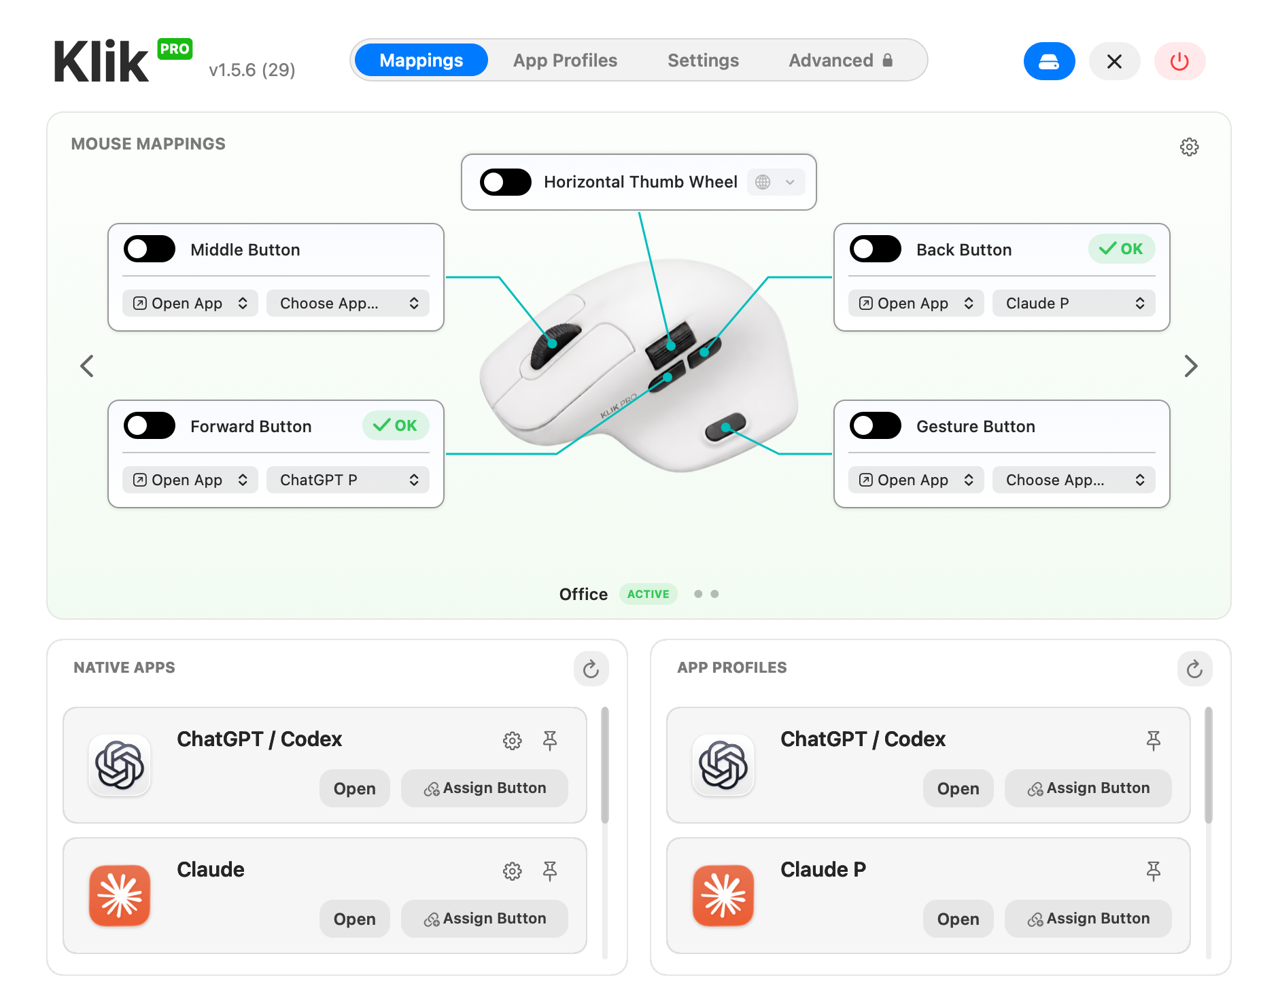The height and width of the screenshot is (1003, 1278).
Task: Click the App Profiles scrollbar
Action: pos(1209,765)
